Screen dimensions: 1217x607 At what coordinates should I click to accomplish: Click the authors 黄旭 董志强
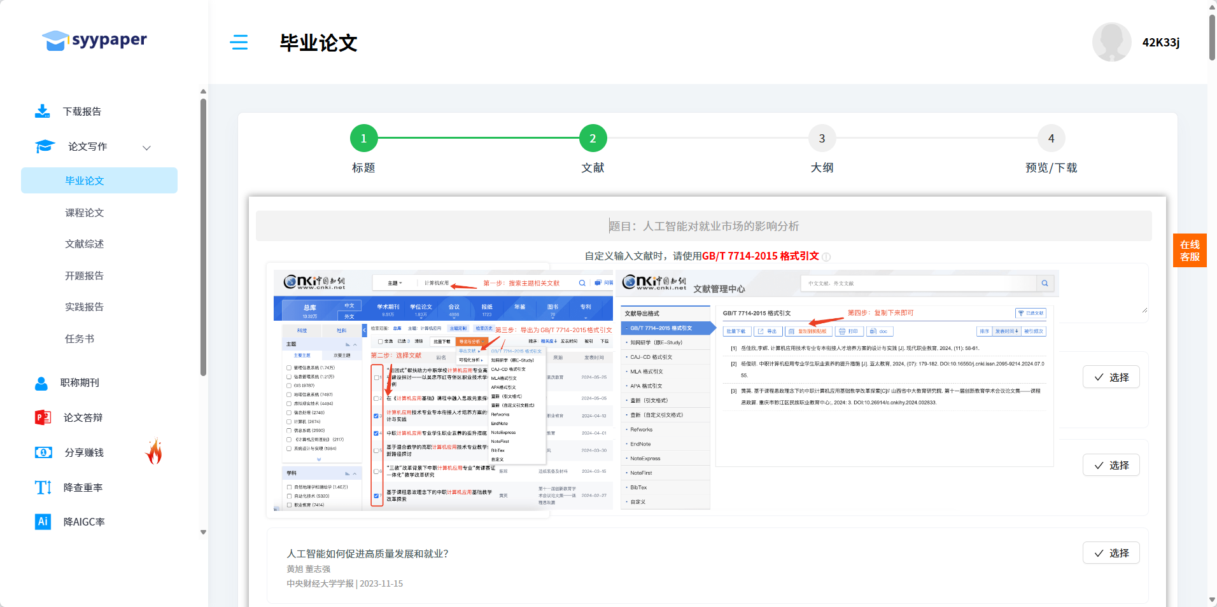click(x=308, y=569)
